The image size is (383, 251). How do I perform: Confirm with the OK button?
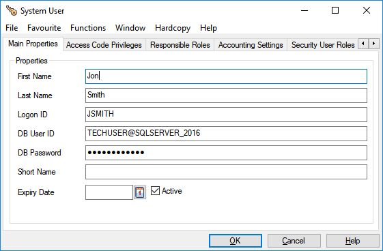click(x=236, y=241)
